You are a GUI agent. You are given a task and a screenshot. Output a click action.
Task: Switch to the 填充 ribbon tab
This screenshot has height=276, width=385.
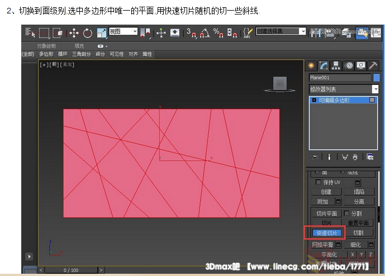(x=79, y=46)
